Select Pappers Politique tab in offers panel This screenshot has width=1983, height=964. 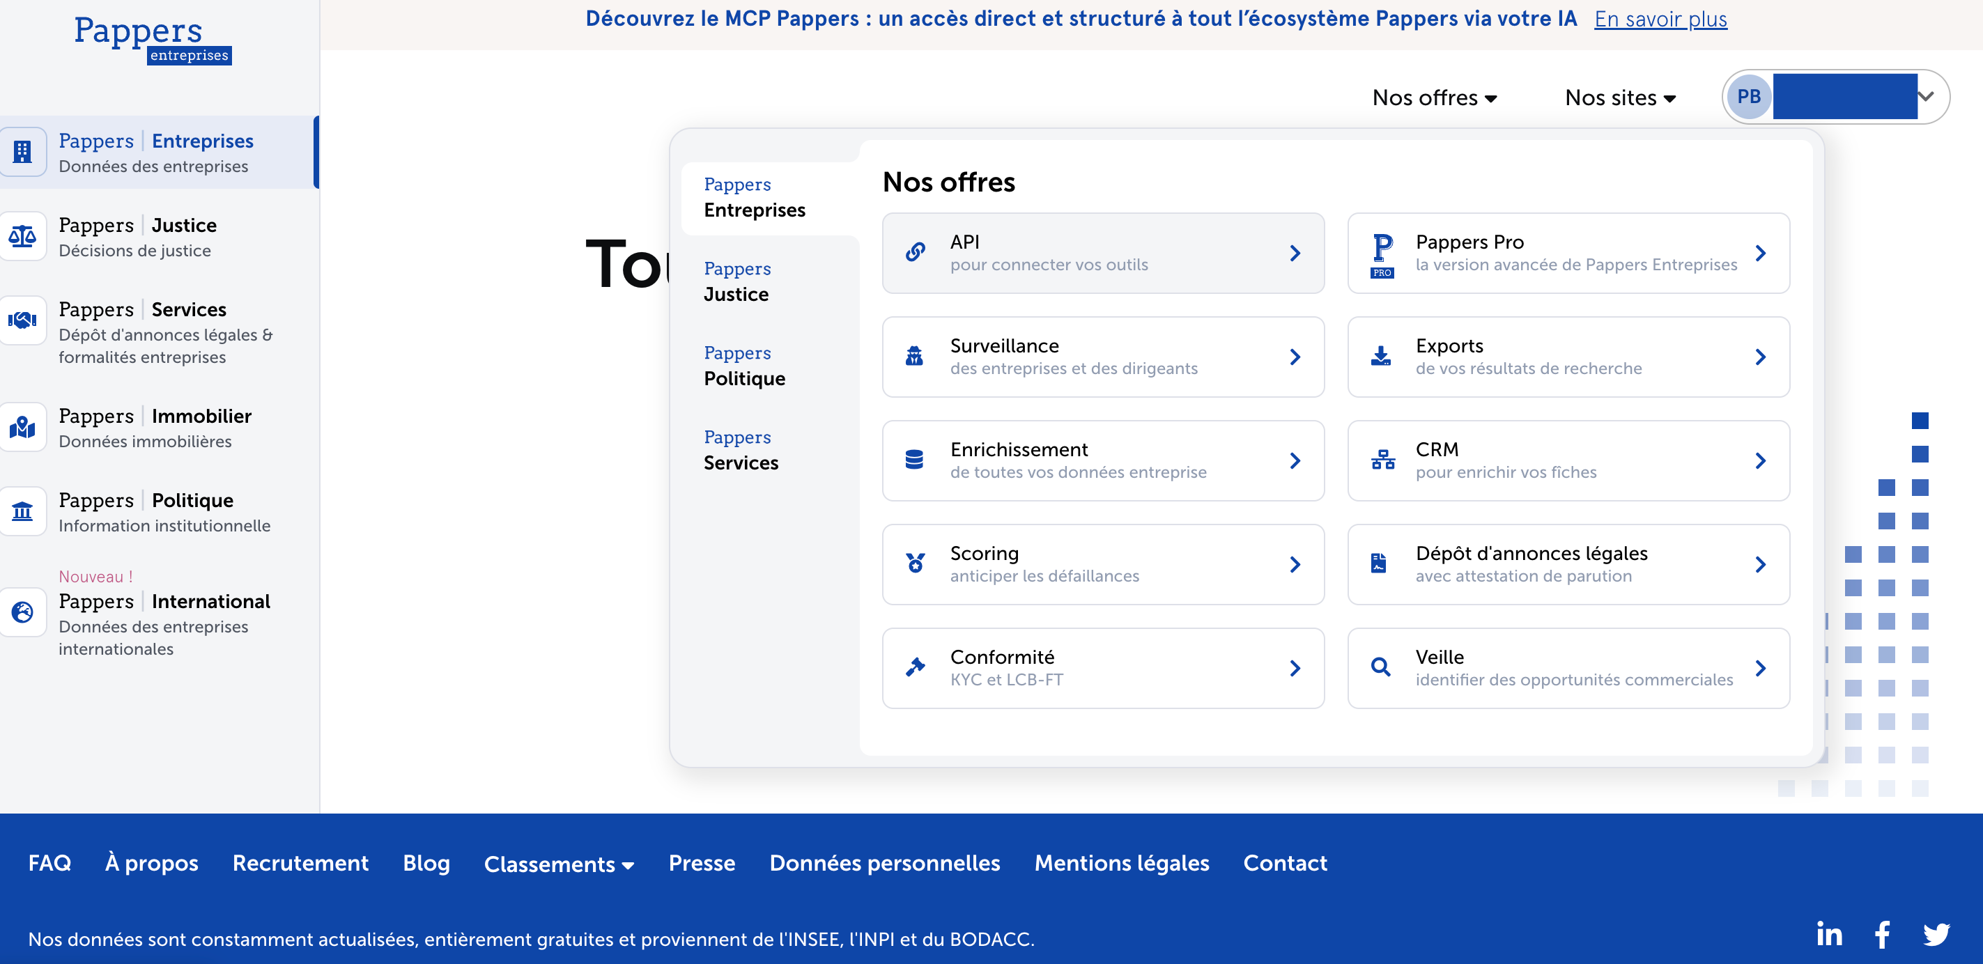743,366
